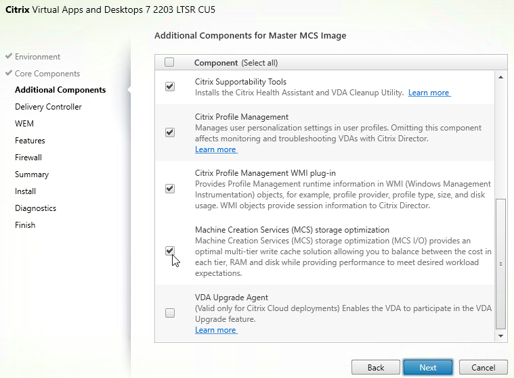Select the Core Components step
This screenshot has width=514, height=378.
[x=47, y=74]
